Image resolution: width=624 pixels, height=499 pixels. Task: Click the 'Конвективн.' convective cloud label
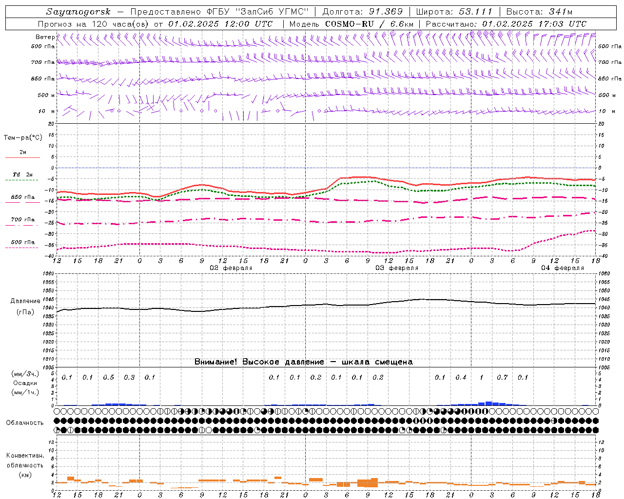(25, 456)
